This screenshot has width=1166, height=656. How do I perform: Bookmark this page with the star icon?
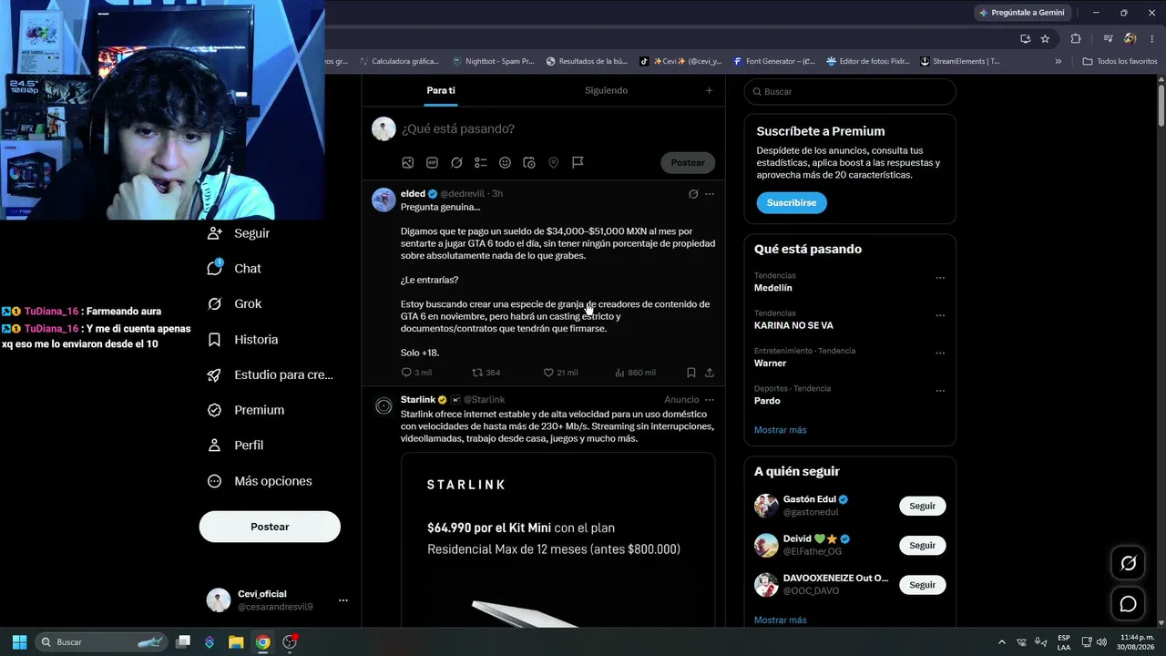1045,38
